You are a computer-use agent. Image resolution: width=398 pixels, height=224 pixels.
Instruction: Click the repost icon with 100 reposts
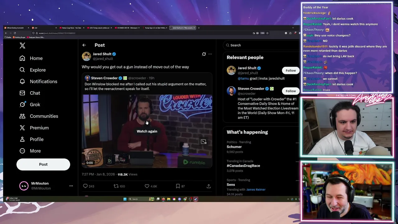tap(116, 186)
